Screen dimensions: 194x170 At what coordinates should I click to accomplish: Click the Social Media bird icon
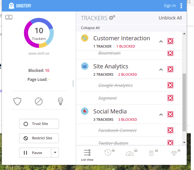85,111
